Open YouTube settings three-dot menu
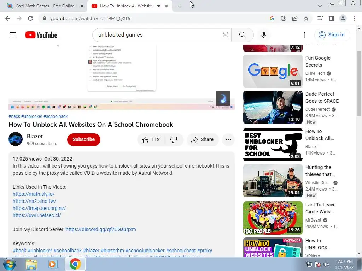This screenshot has height=271, width=362. tap(304, 35)
